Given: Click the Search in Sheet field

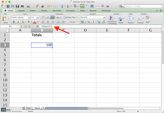Looking at the screenshot, I should 143,6.
